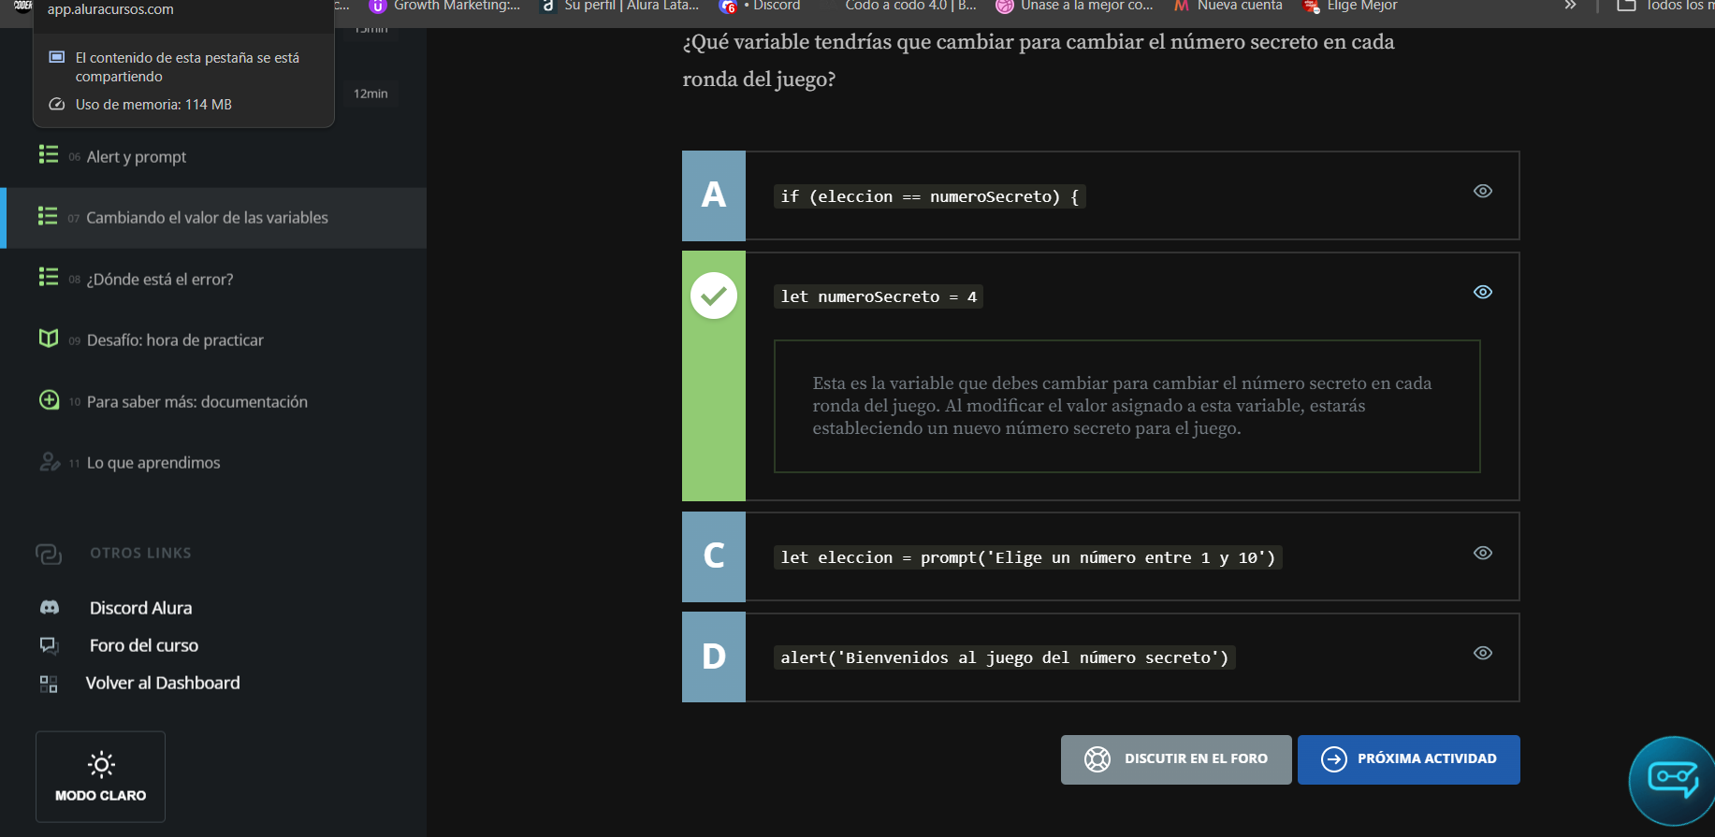Screen dimensions: 1715x837
Task: Click list icon for 'Cambiando el valor de las variables'
Action: pyautogui.click(x=48, y=216)
